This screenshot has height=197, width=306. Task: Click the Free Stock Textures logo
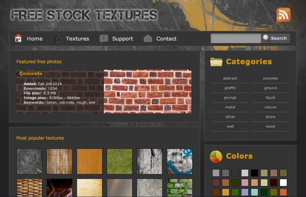tap(84, 15)
